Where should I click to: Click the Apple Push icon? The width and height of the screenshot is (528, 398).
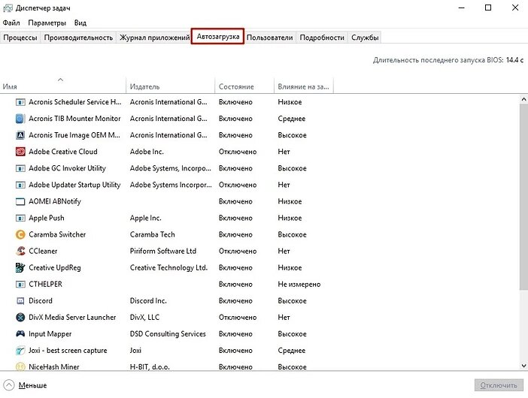[20, 218]
